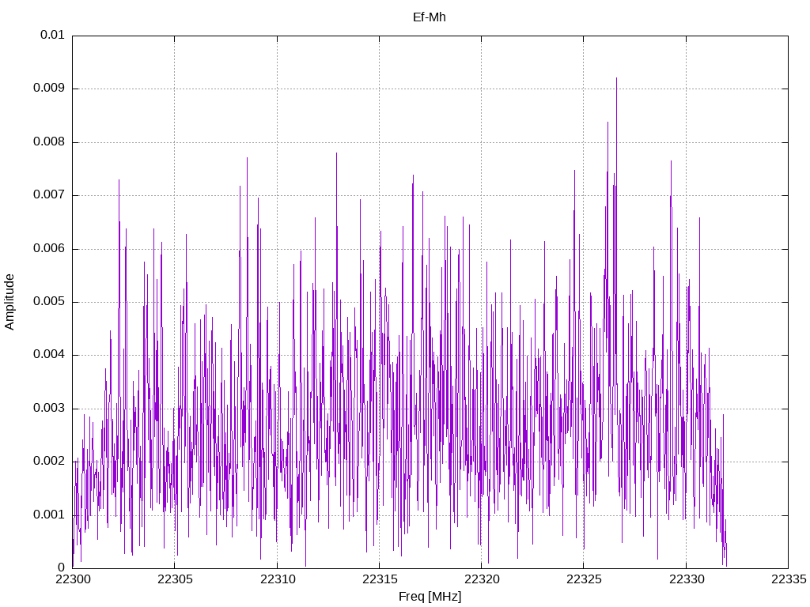Select x-axis tick label 22310

pyautogui.click(x=277, y=579)
